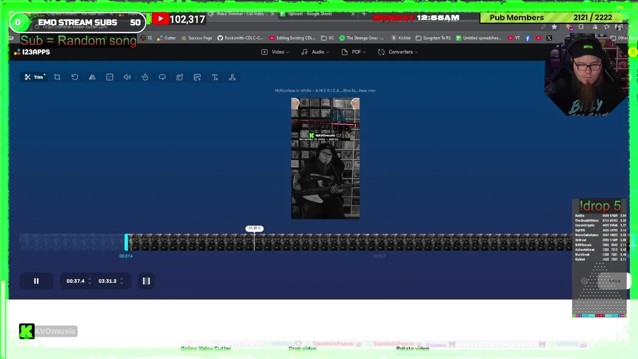
Task: Toggle the cut mode filmstrip button
Action: [147, 281]
